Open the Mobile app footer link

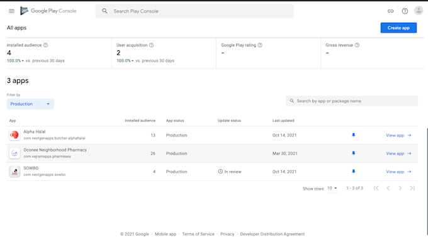click(166, 234)
